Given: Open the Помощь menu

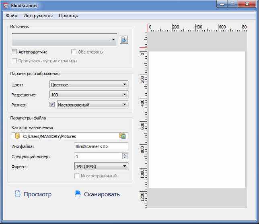Looking at the screenshot, I should pyautogui.click(x=68, y=16).
